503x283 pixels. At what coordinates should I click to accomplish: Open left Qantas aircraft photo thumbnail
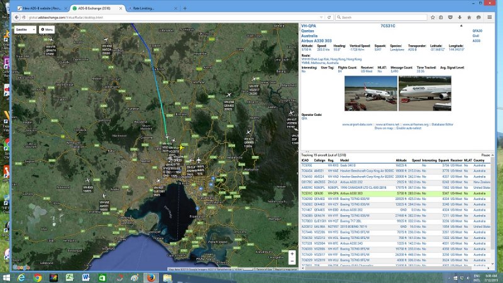pyautogui.click(x=370, y=93)
